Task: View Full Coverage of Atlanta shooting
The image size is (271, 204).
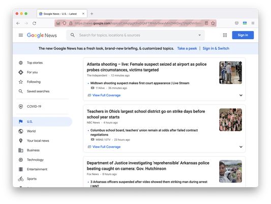Action: [x=106, y=95]
